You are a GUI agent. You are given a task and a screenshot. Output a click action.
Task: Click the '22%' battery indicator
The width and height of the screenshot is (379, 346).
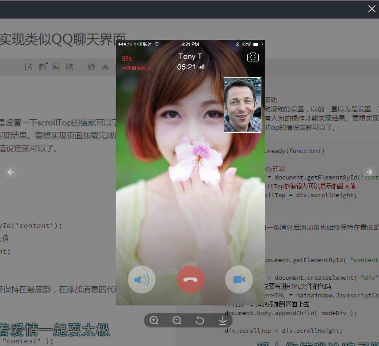click(246, 45)
